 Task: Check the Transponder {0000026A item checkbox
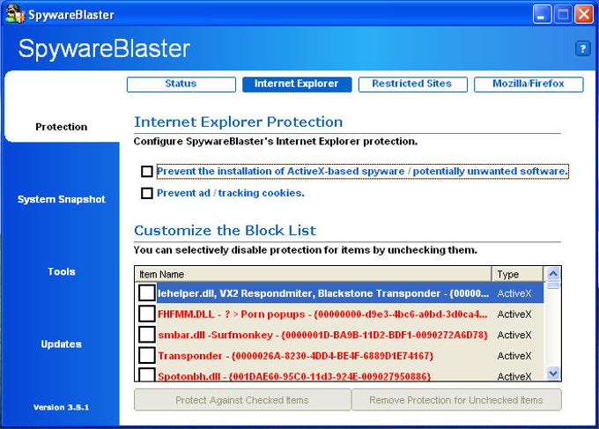(x=147, y=355)
